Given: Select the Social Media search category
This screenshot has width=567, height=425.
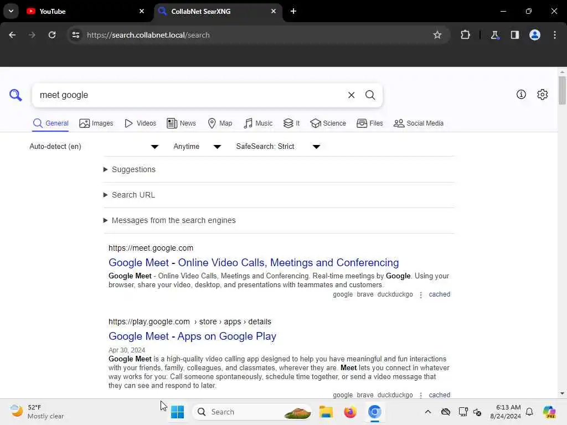Looking at the screenshot, I should point(419,123).
